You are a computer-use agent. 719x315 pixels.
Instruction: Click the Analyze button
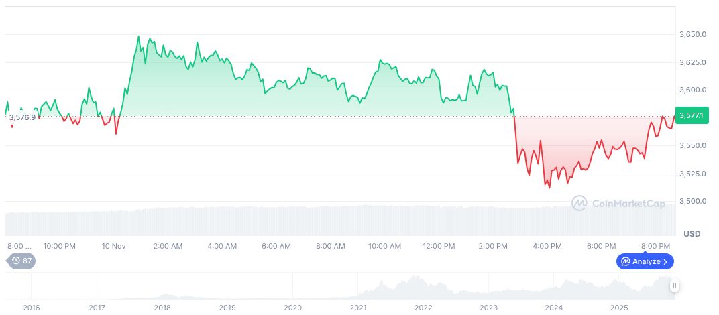pyautogui.click(x=645, y=261)
